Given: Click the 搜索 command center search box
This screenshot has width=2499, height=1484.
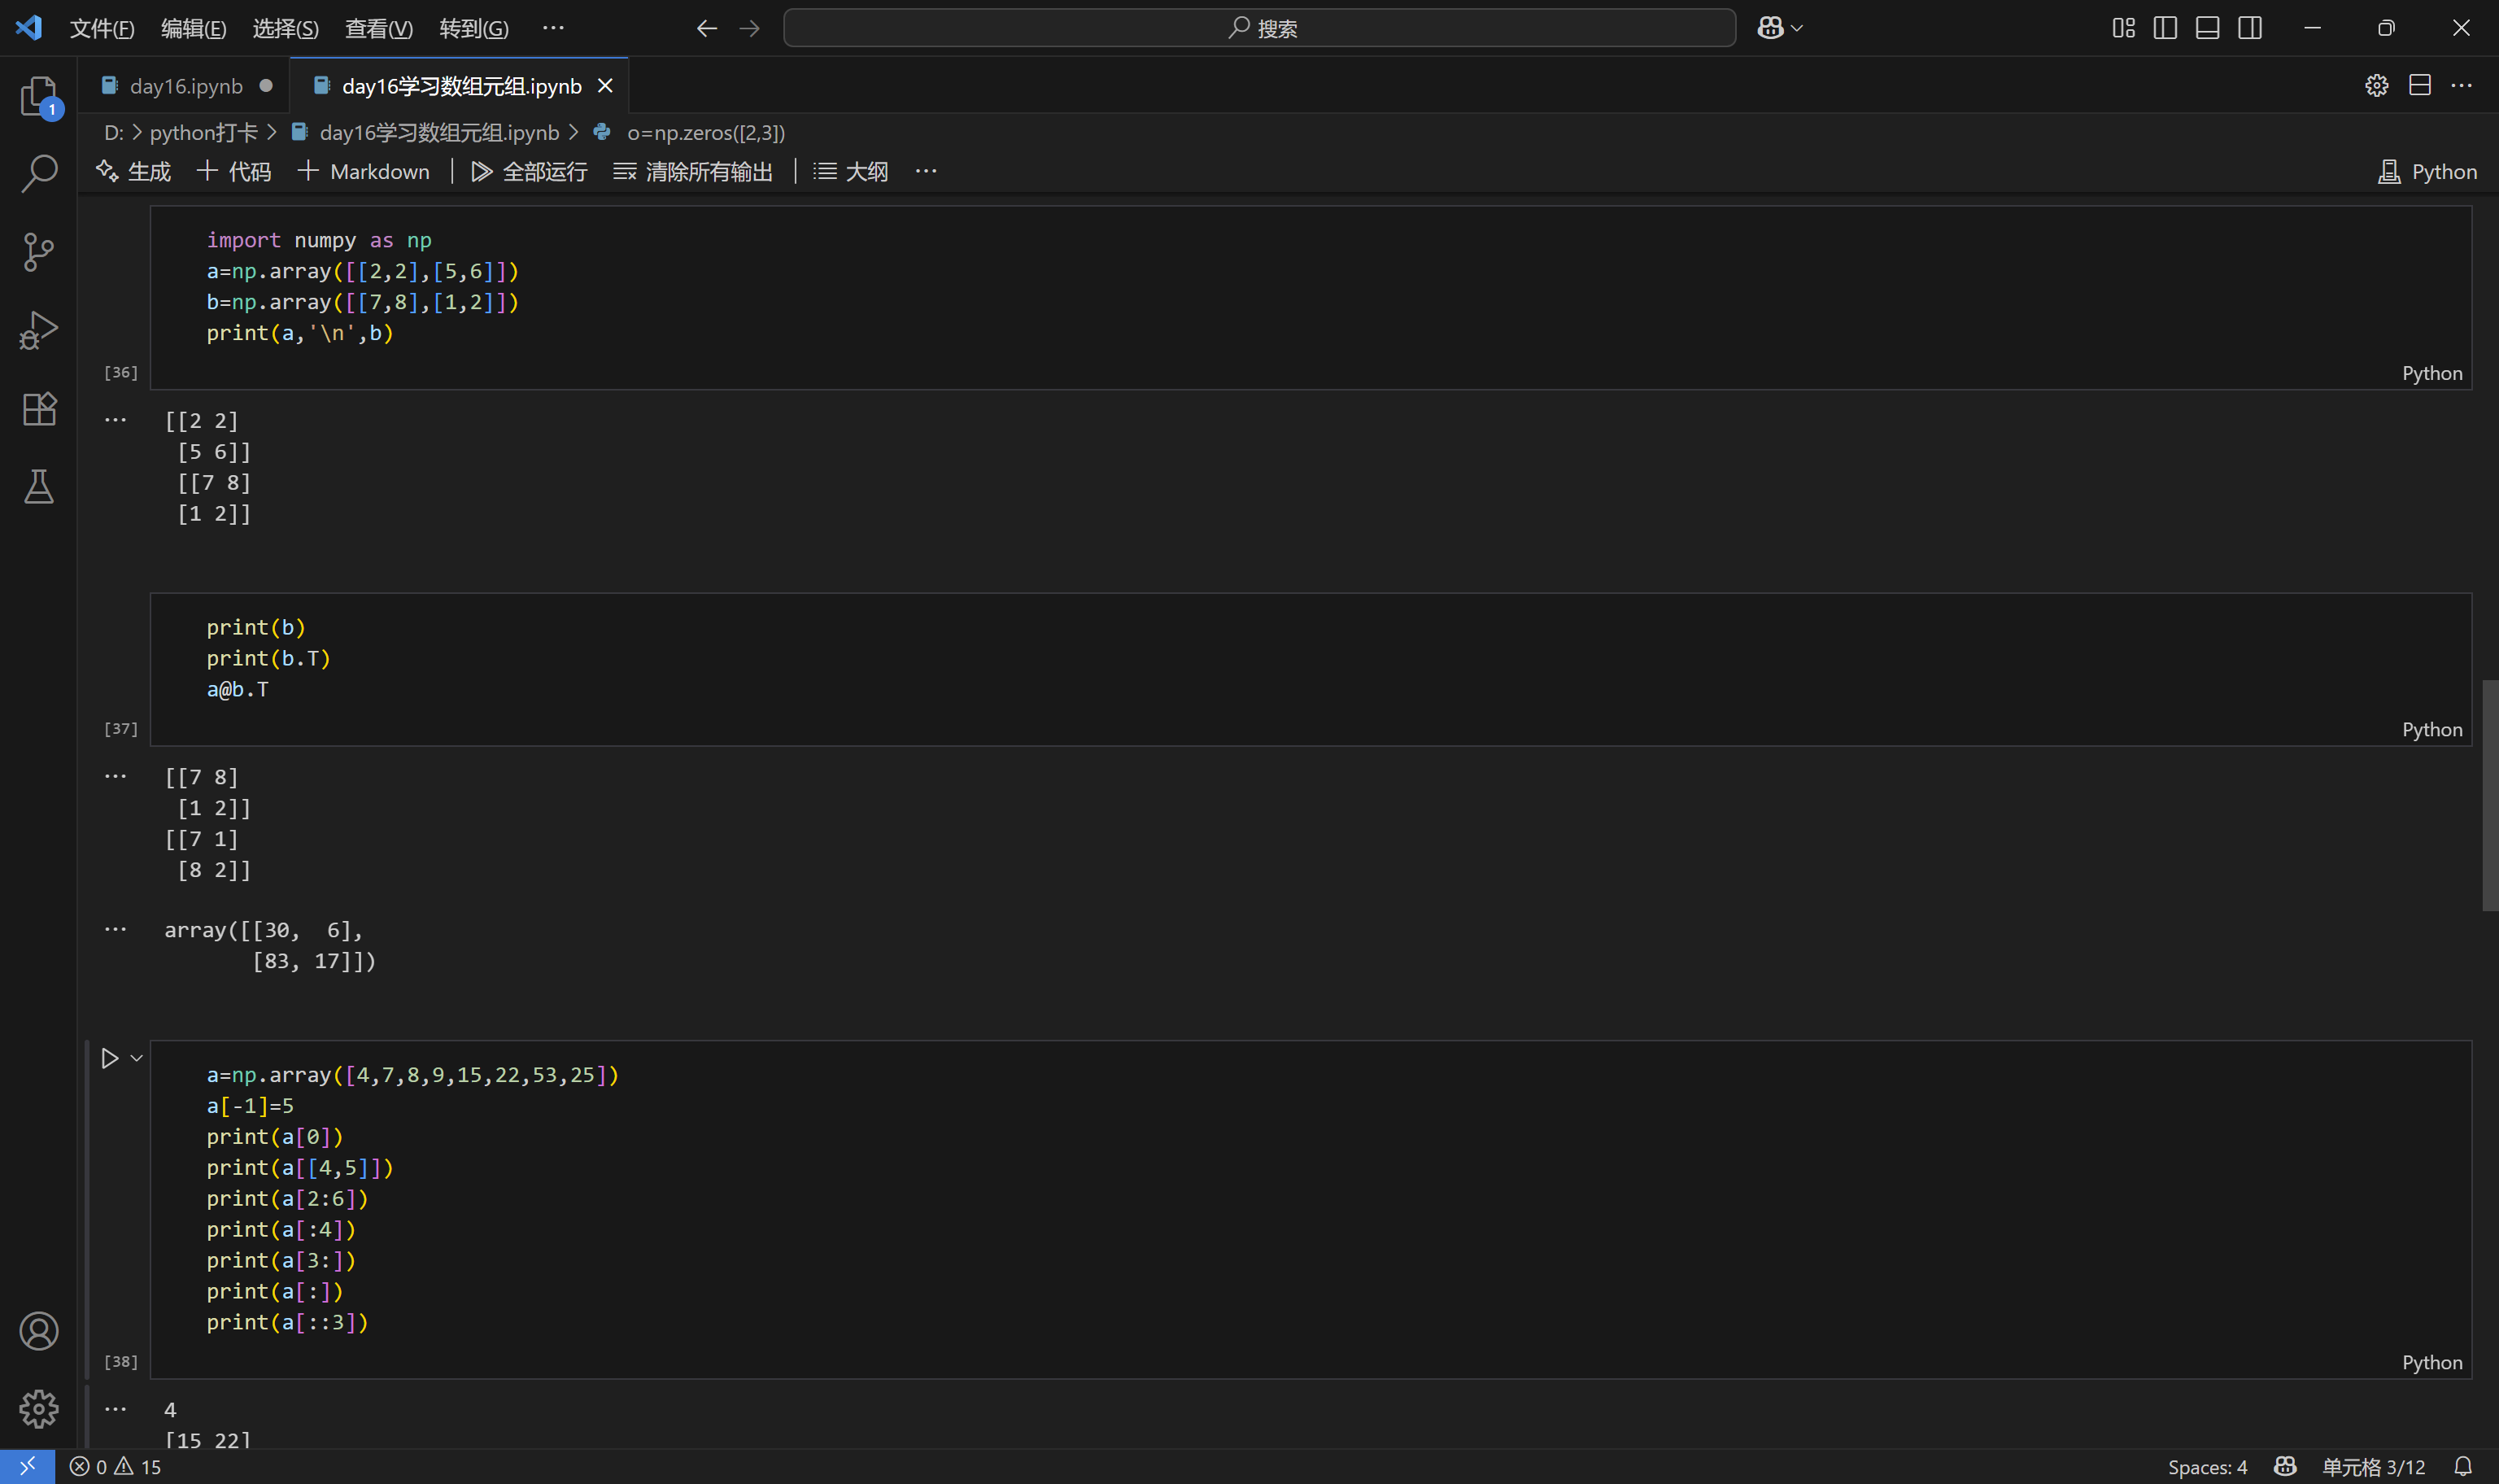Looking at the screenshot, I should 1259,28.
